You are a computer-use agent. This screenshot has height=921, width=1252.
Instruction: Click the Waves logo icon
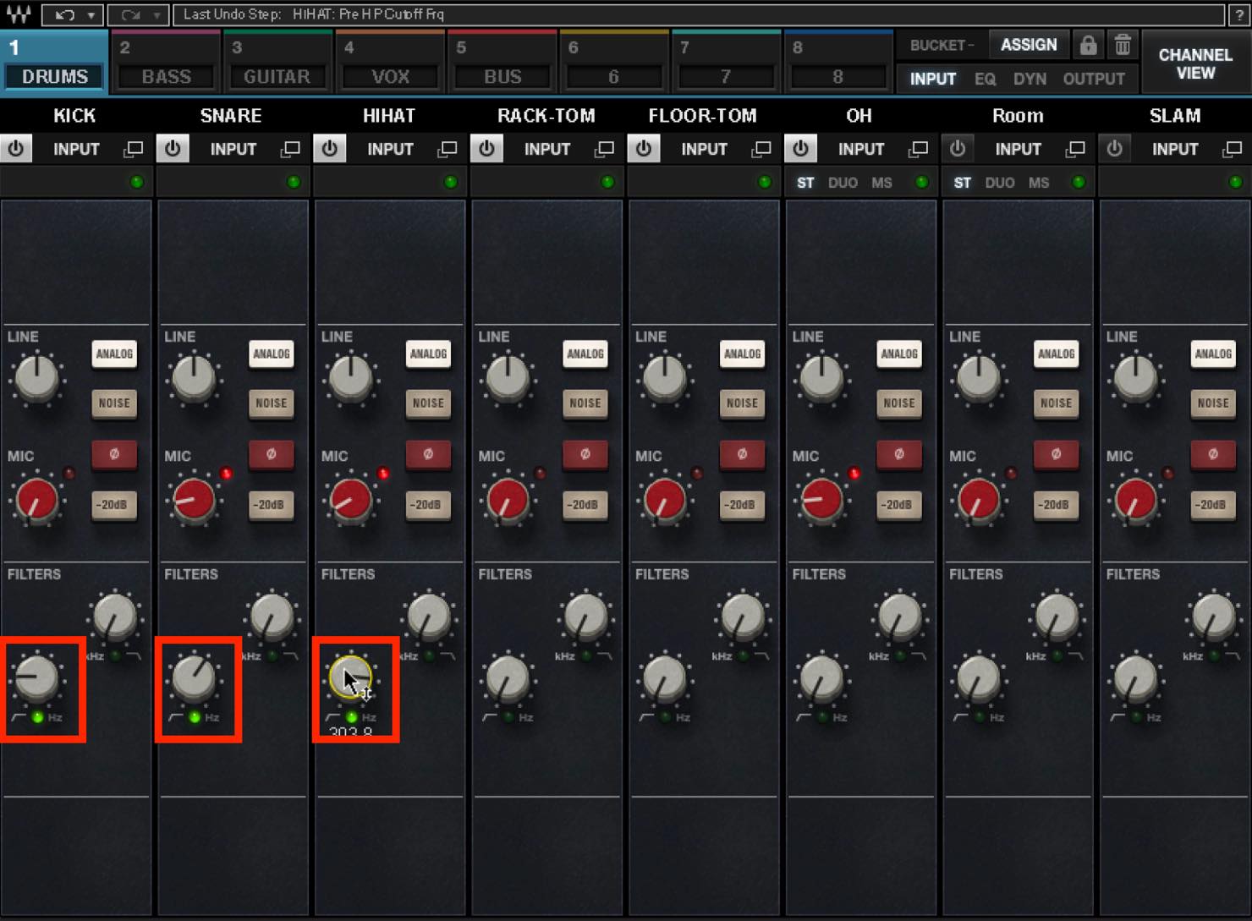pos(18,14)
